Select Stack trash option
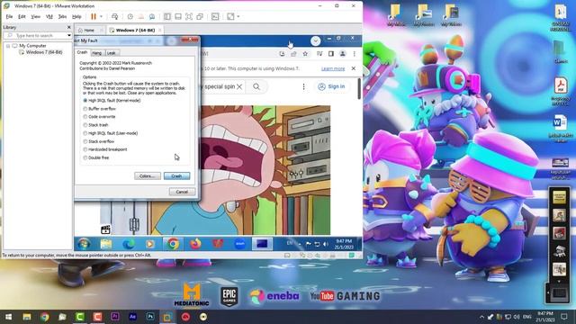The width and height of the screenshot is (576, 324). click(x=95, y=125)
